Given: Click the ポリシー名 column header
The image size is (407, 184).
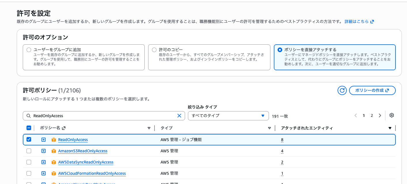Looking at the screenshot, I should click(x=50, y=128).
